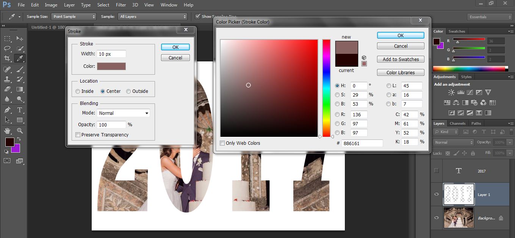The width and height of the screenshot is (515, 238).
Task: Open the Sample All Layers dropdown
Action: (x=153, y=16)
